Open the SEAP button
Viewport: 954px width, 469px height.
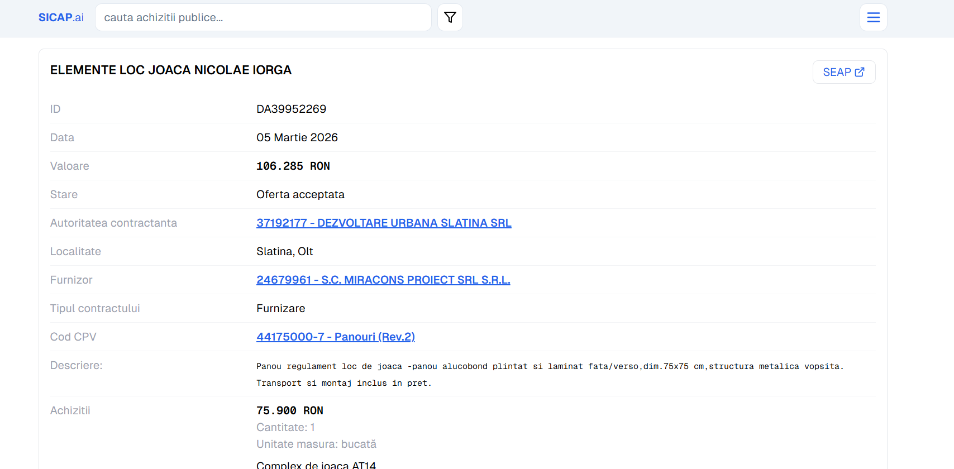click(837, 72)
